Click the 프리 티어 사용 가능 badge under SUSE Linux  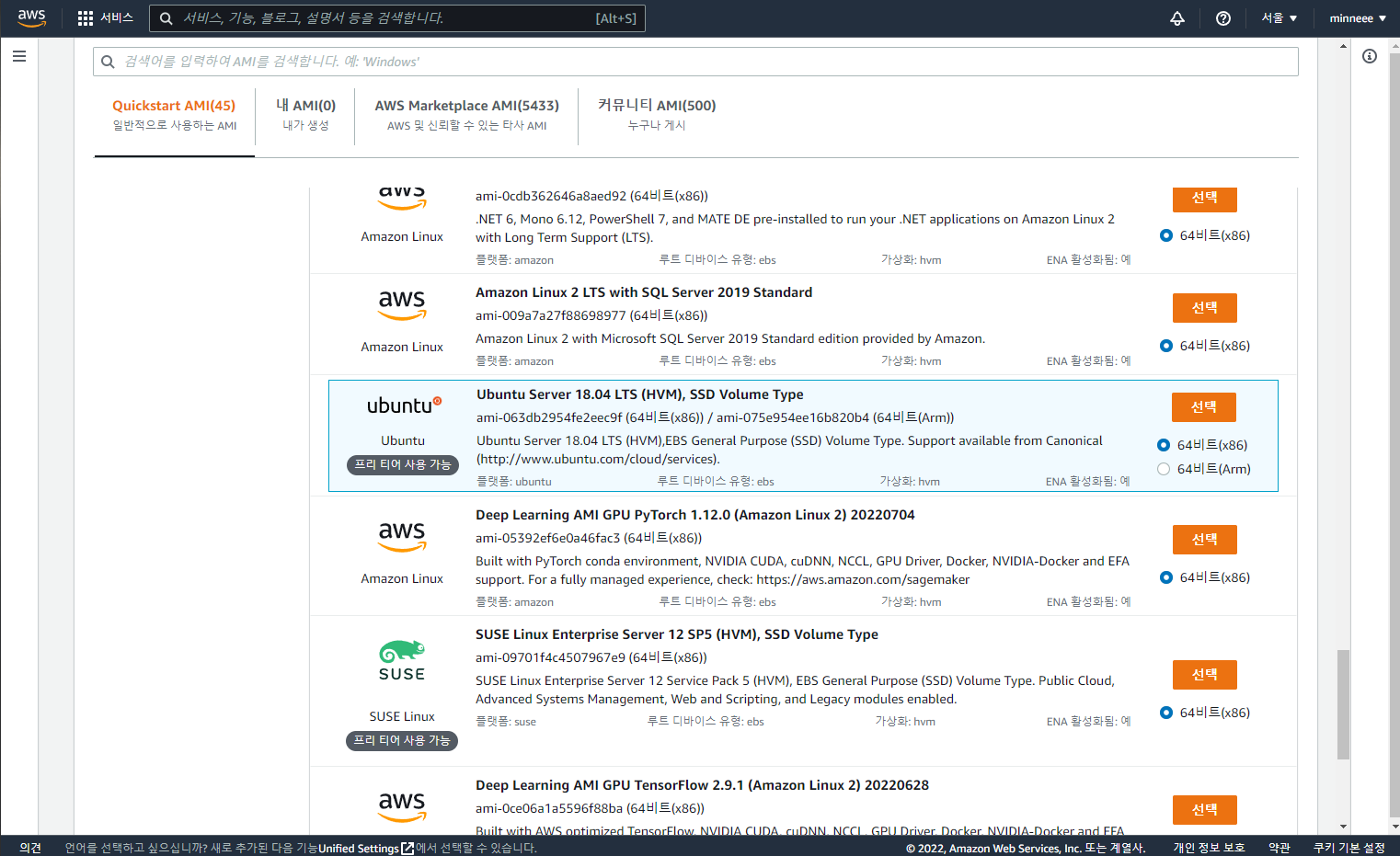click(x=402, y=740)
